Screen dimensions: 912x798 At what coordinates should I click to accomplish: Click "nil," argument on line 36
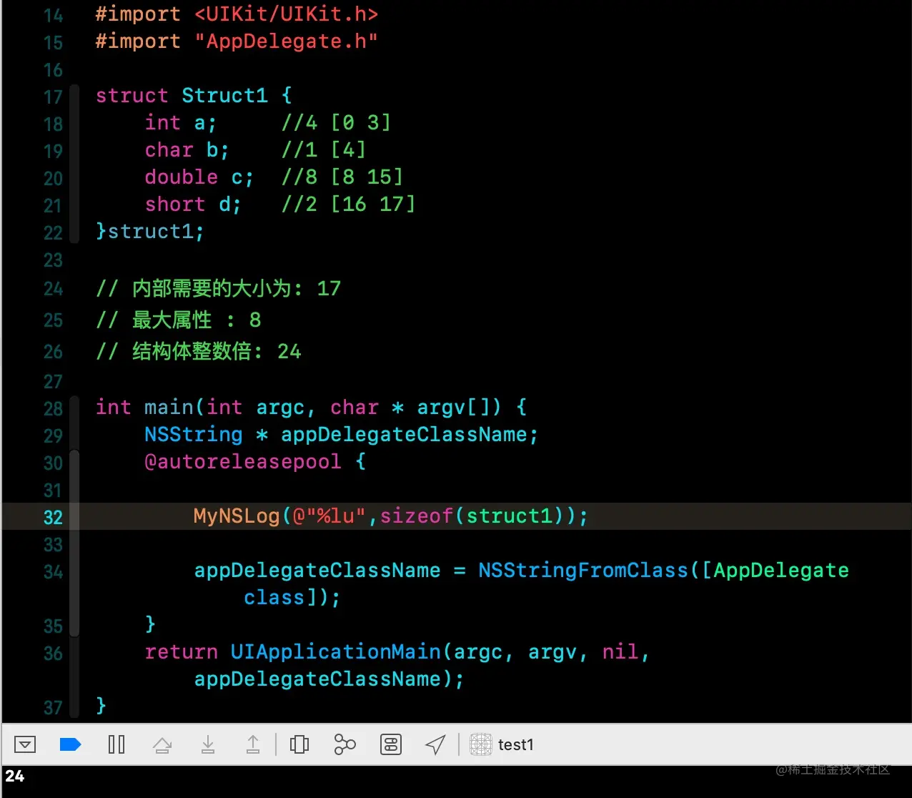point(625,652)
